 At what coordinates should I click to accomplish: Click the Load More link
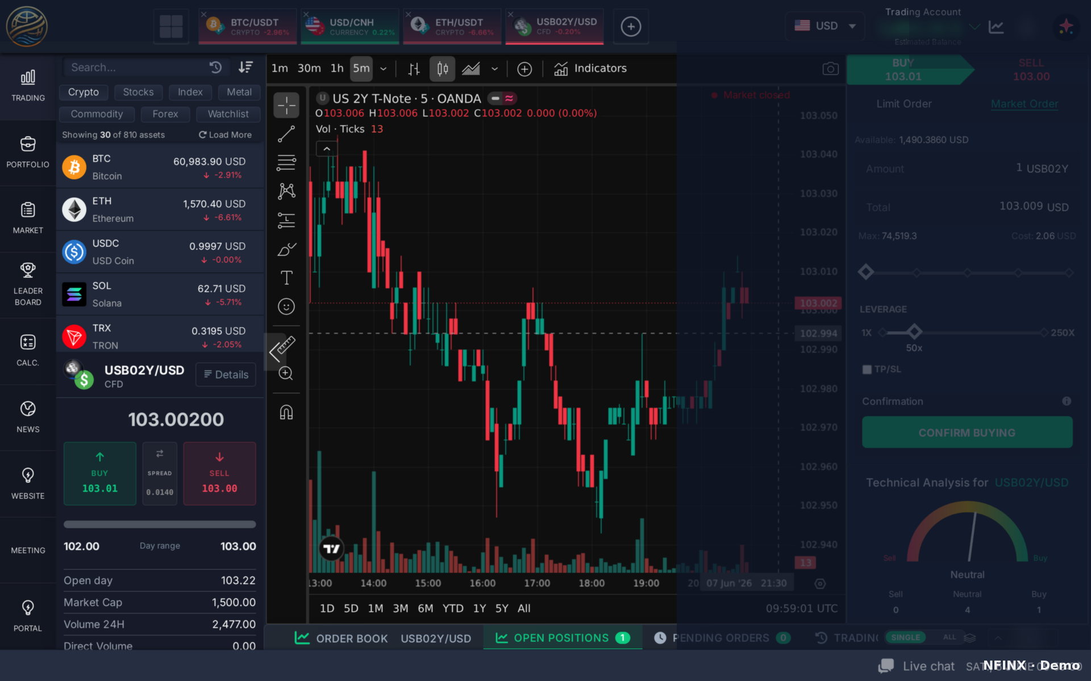(225, 134)
